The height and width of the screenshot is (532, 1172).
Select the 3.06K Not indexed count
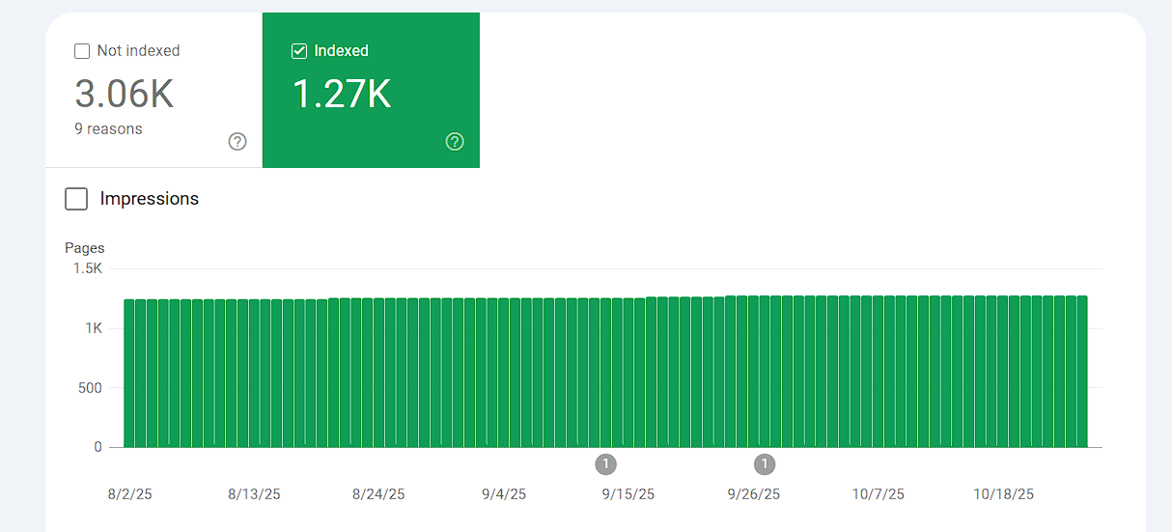coord(124,94)
